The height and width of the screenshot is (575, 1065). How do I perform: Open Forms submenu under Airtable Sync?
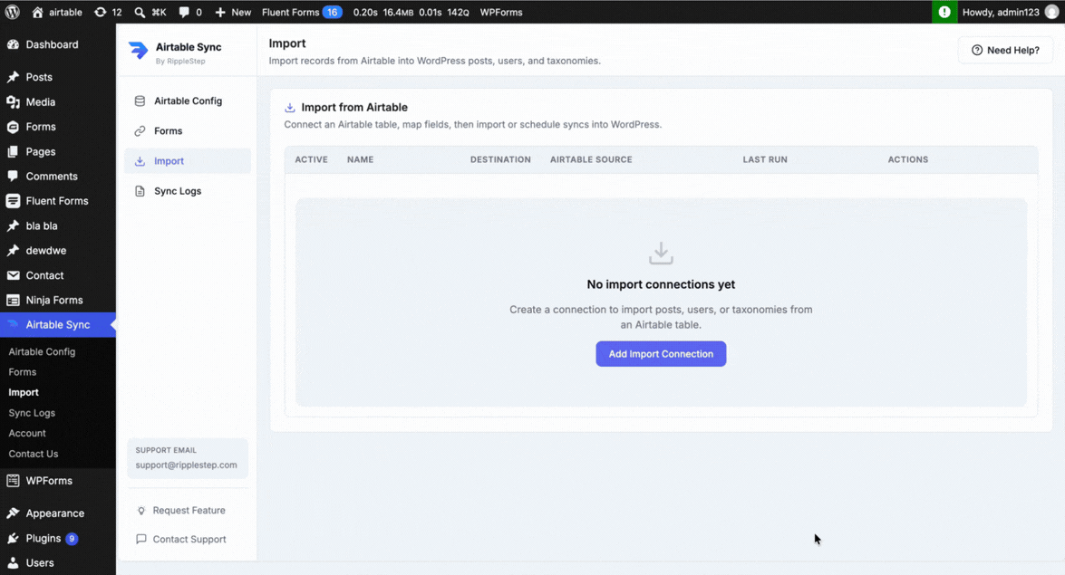pos(23,372)
